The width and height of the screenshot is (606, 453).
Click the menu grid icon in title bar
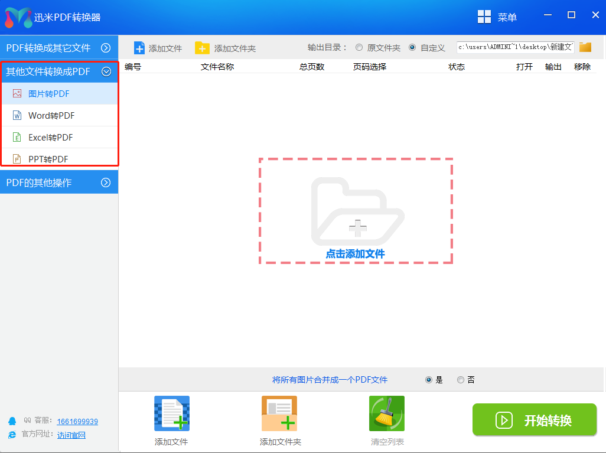[484, 17]
